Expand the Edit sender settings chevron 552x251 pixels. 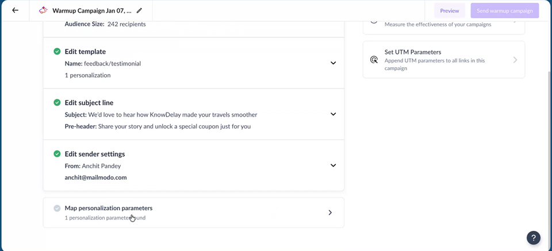pyautogui.click(x=333, y=165)
